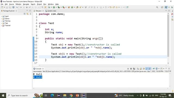Open File Explorer from the taskbar
The width and height of the screenshot is (174, 98).
65,96
